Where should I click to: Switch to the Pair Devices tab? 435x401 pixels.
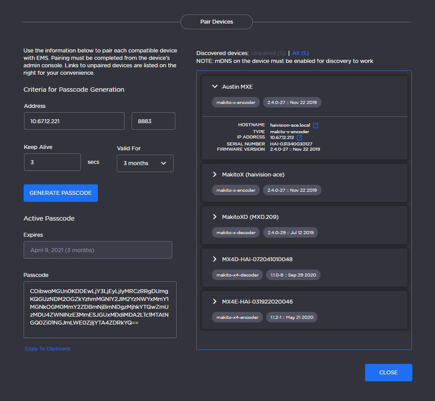[x=216, y=21]
